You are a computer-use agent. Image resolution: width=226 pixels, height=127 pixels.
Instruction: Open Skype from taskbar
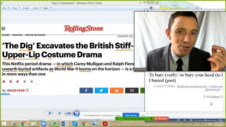(x=75, y=124)
